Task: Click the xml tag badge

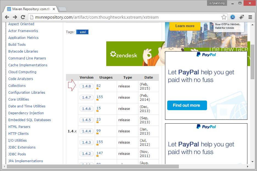Action: [82, 32]
